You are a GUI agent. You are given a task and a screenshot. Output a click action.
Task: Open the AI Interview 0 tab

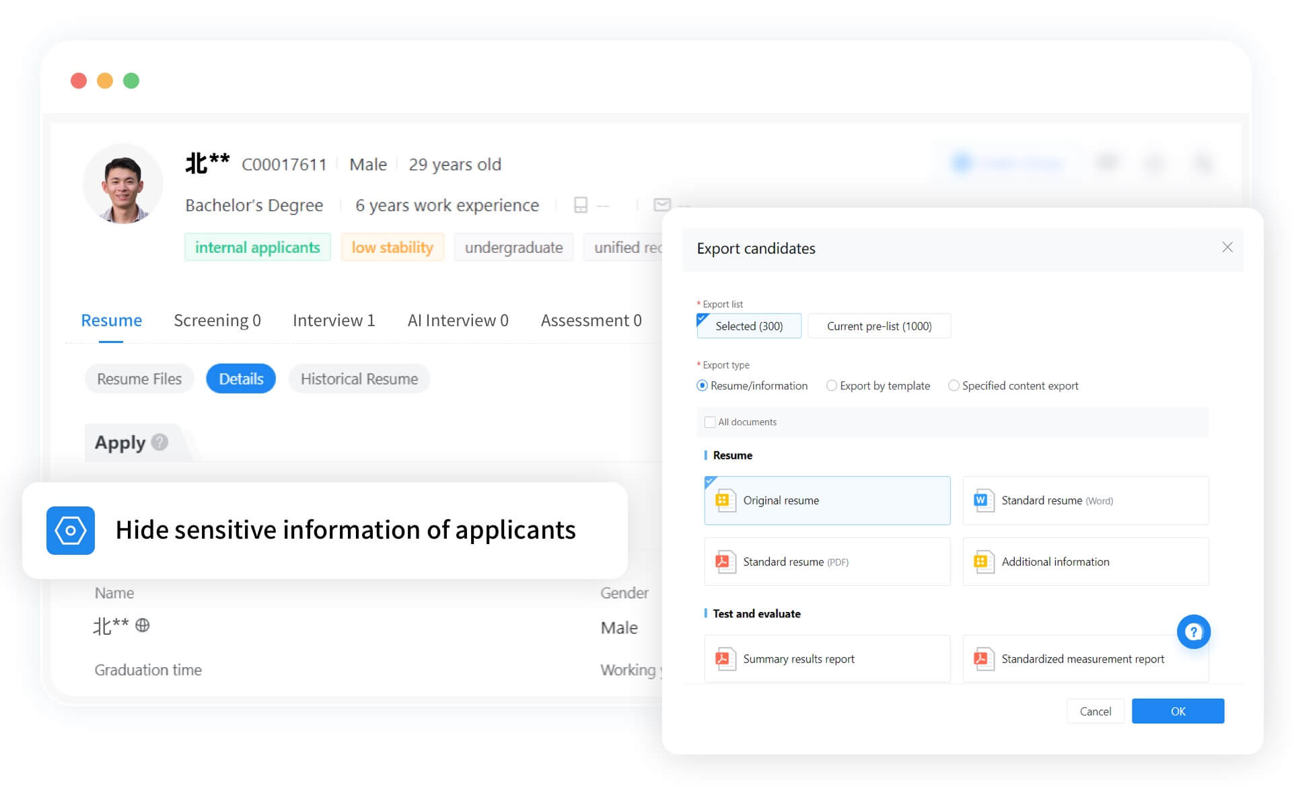coord(458,320)
